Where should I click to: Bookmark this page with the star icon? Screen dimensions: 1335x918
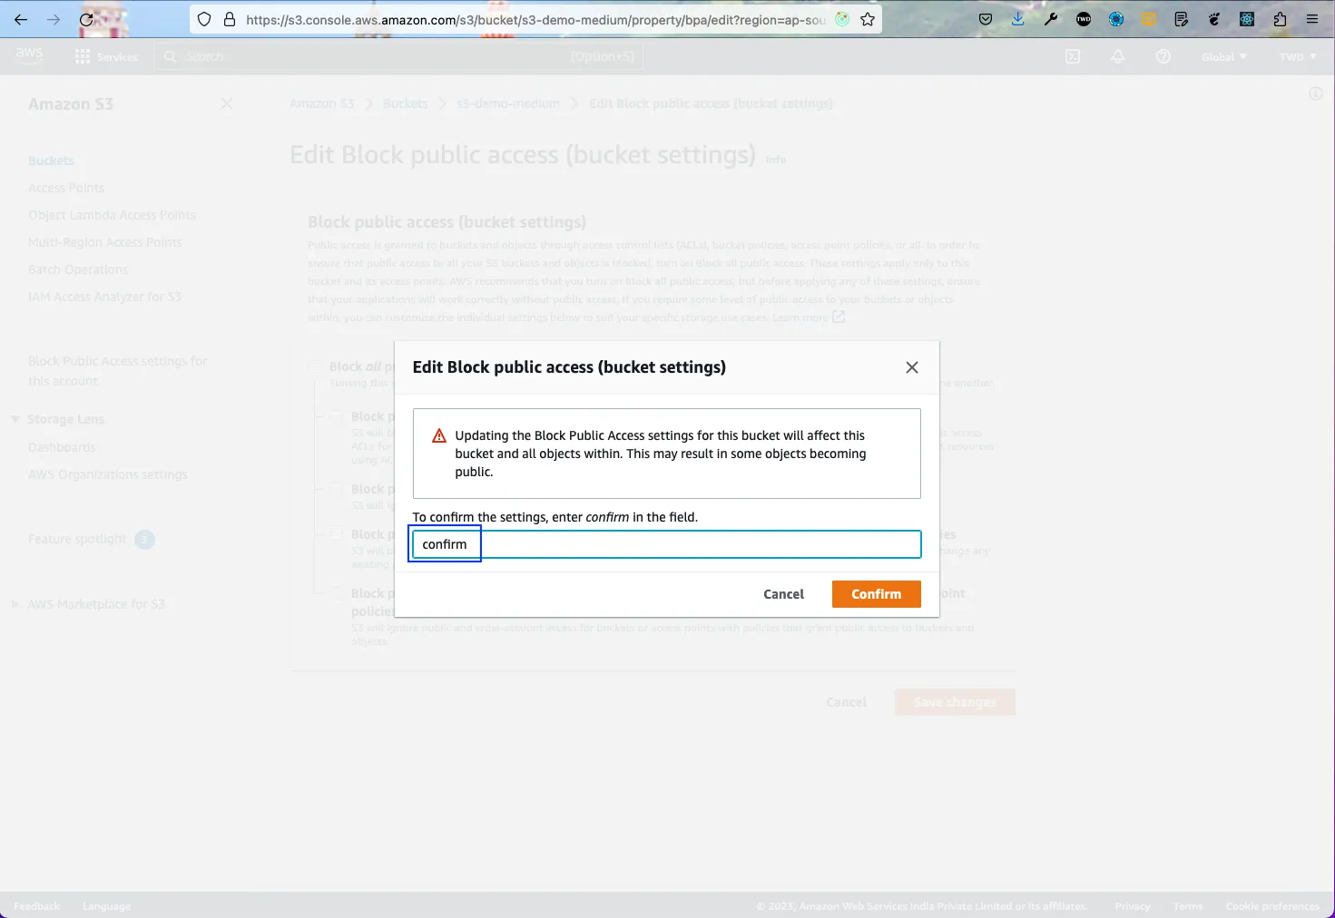(x=868, y=19)
